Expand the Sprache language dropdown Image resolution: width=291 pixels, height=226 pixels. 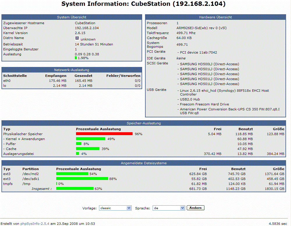[169, 208]
